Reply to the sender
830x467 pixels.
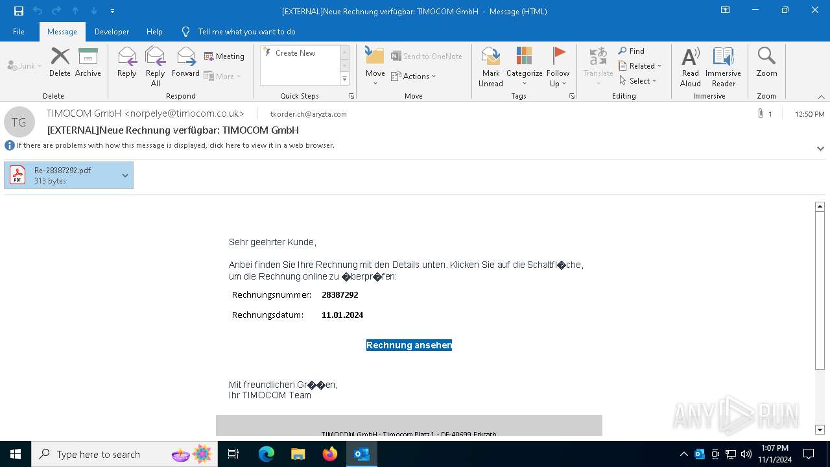[x=127, y=62]
